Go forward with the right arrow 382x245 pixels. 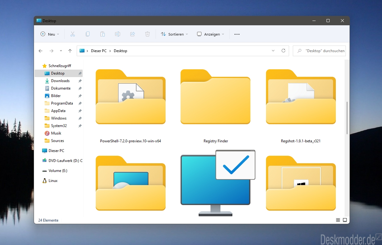click(x=51, y=51)
